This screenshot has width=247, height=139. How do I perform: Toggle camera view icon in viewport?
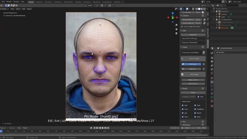[x=176, y=33]
